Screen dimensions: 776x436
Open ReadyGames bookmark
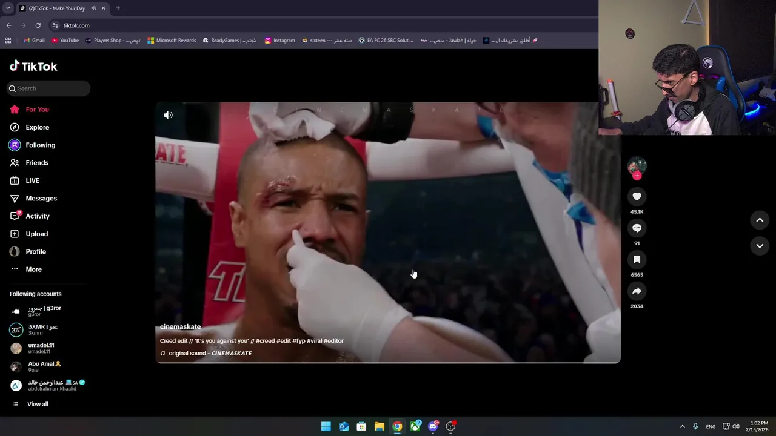pos(229,41)
